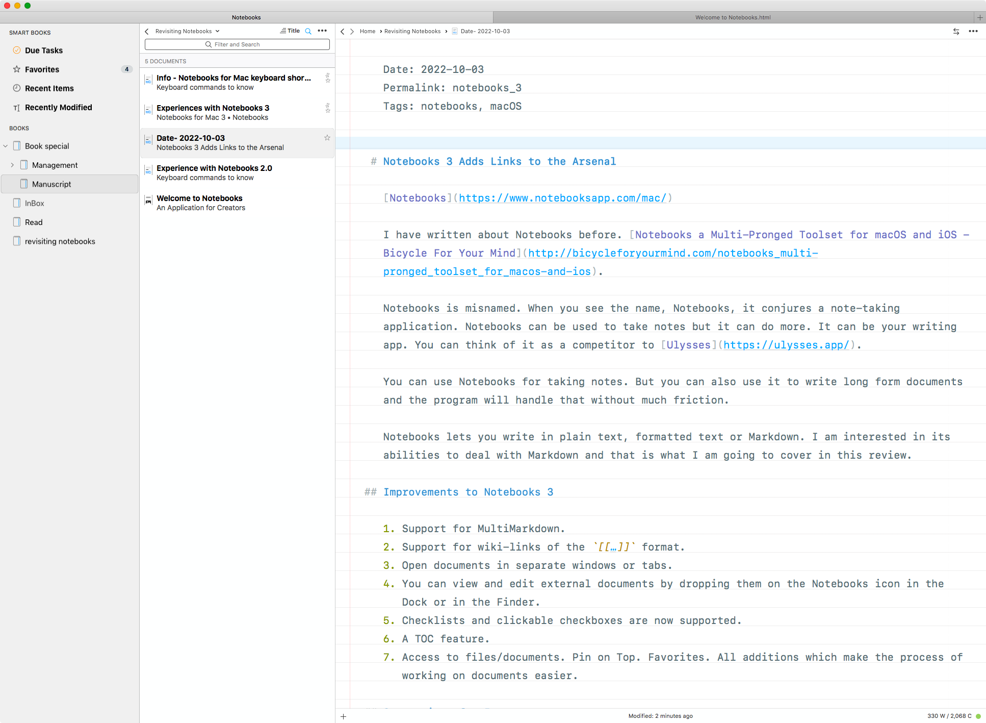986x723 pixels.
Task: Click the word count 330 W / 2,068 C
Action: coord(949,716)
